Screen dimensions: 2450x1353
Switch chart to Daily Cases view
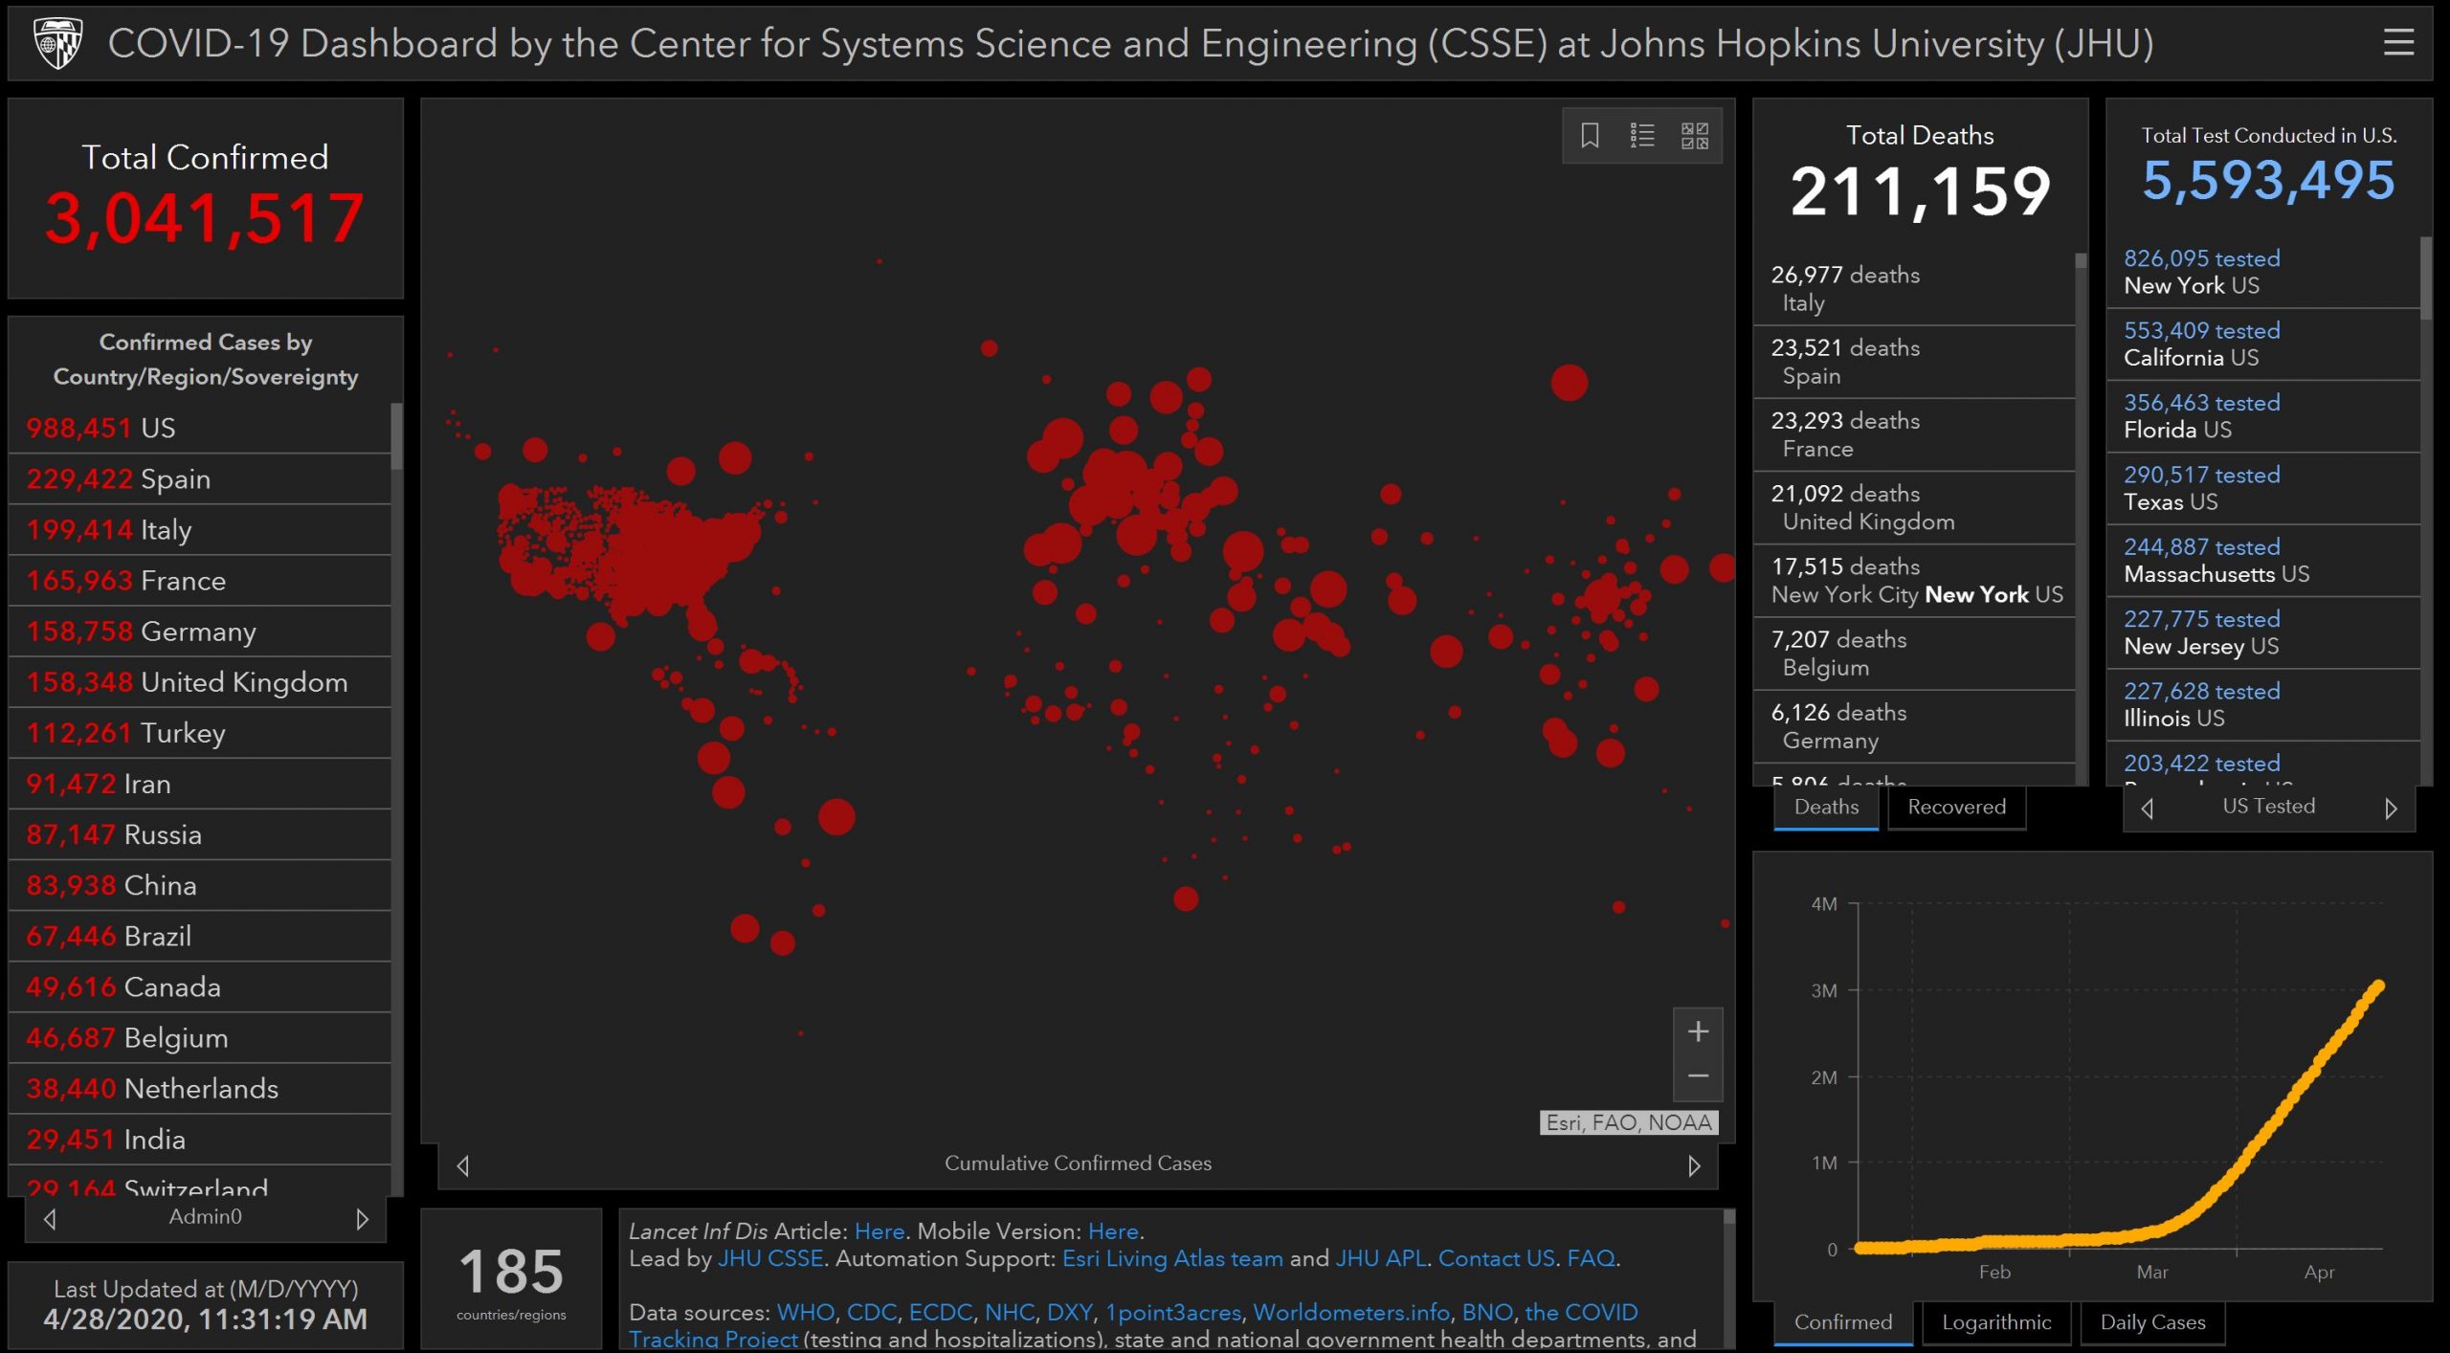[x=2151, y=1322]
